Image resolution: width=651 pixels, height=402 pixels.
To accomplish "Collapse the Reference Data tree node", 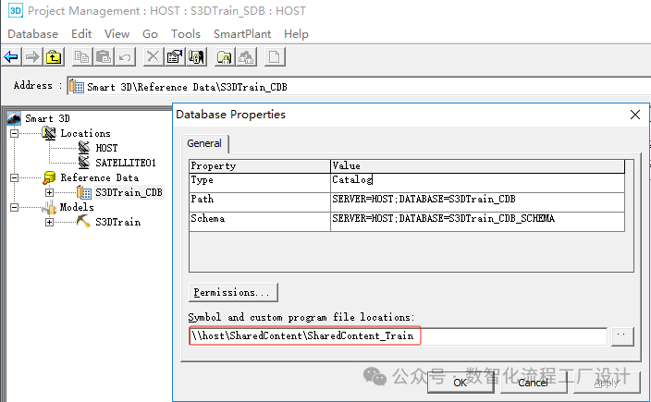I will 14,177.
